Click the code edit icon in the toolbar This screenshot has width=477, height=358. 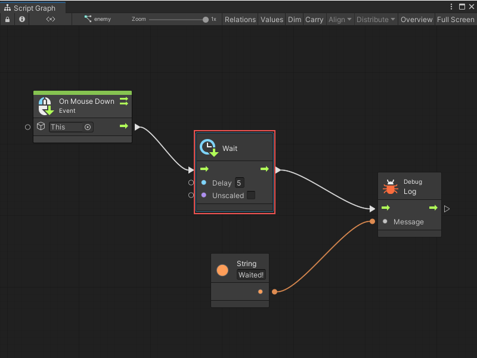pyautogui.click(x=50, y=19)
